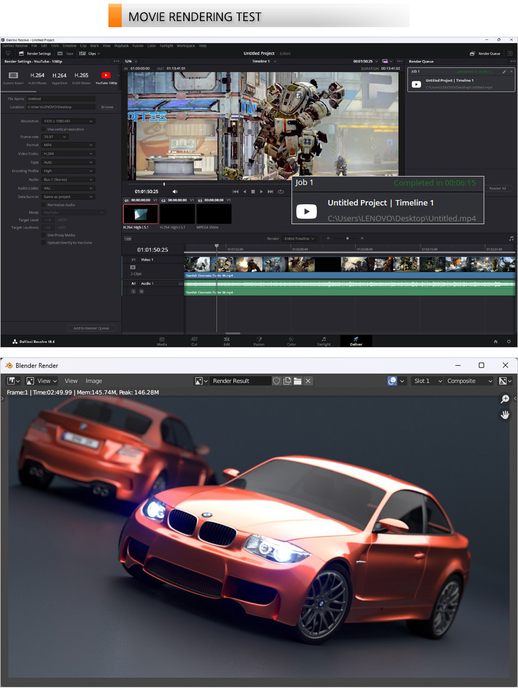Open the Render Entire Timeline dropdown
518x690 pixels.
point(299,239)
